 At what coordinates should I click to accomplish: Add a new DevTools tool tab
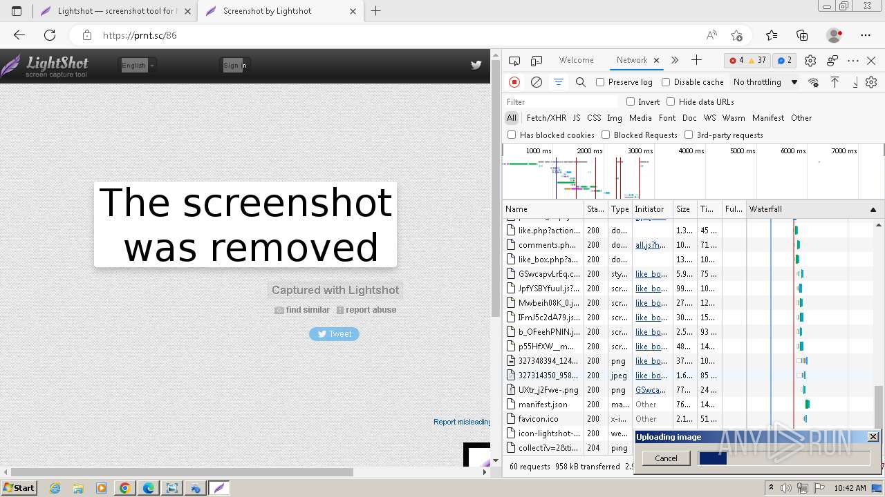point(696,60)
